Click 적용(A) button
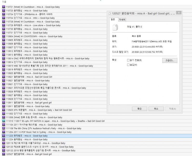Viewport: 192px width, 156px height. point(173,109)
